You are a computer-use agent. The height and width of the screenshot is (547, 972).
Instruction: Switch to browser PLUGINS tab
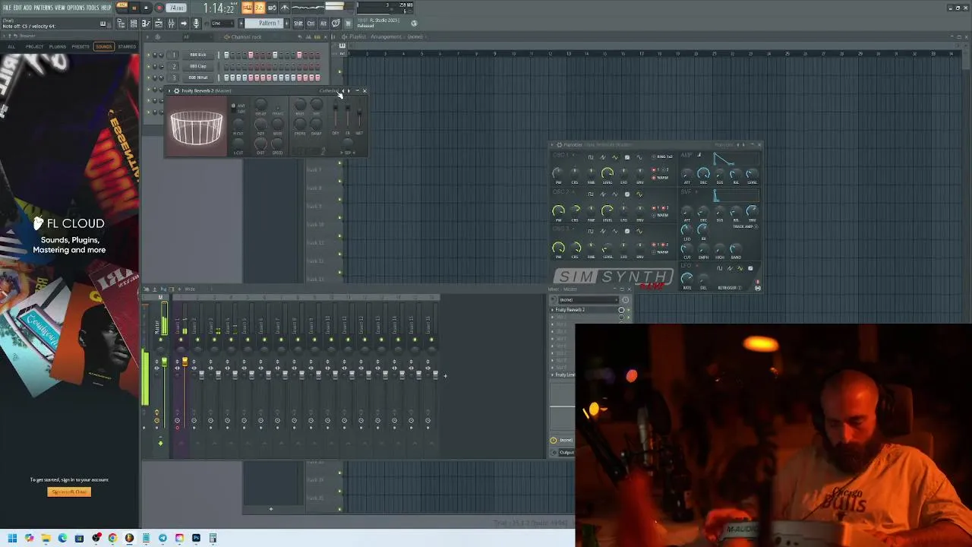point(58,46)
